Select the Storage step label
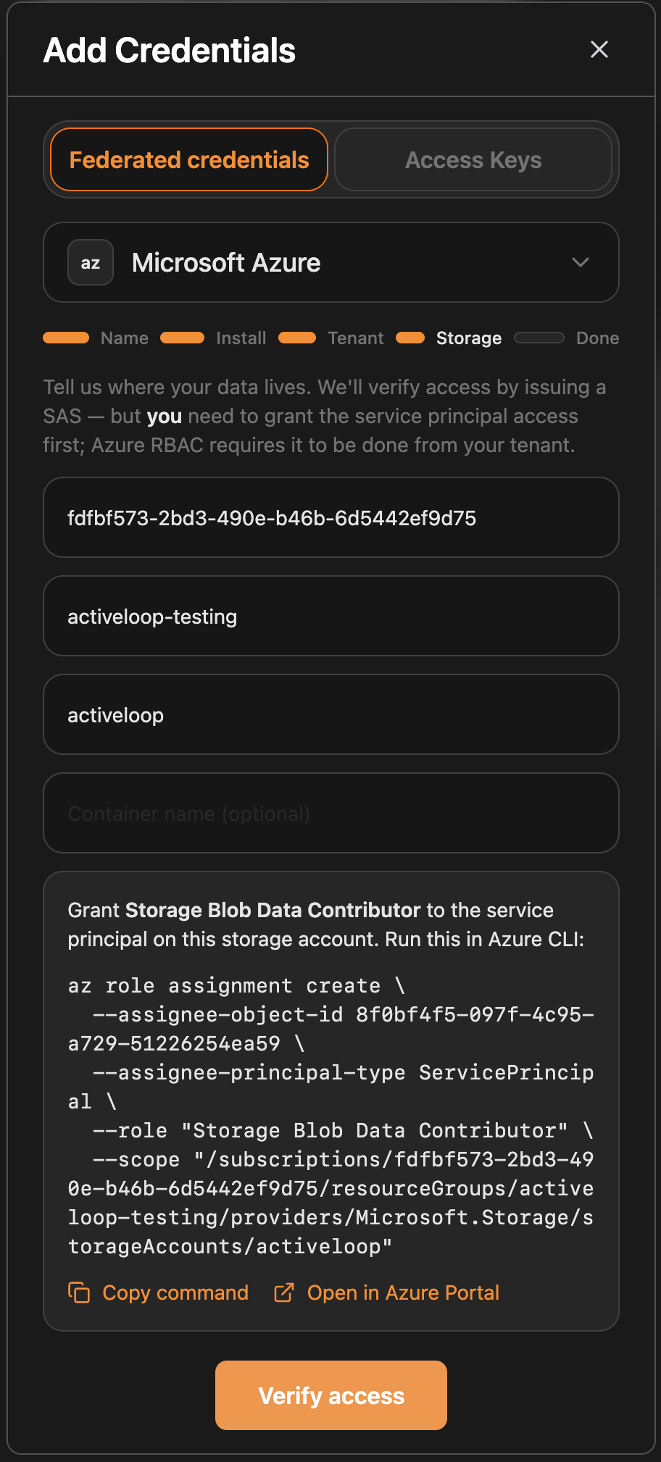This screenshot has height=1462, width=661. [x=469, y=338]
